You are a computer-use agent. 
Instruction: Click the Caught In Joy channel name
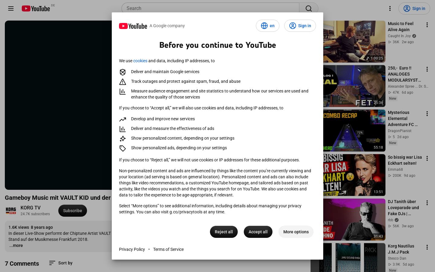(399, 36)
